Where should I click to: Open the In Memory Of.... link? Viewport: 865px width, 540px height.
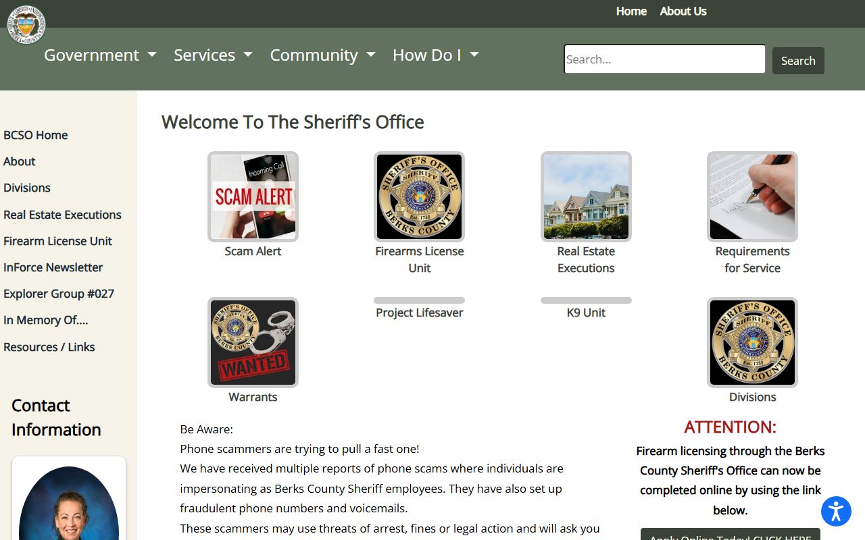coord(46,320)
